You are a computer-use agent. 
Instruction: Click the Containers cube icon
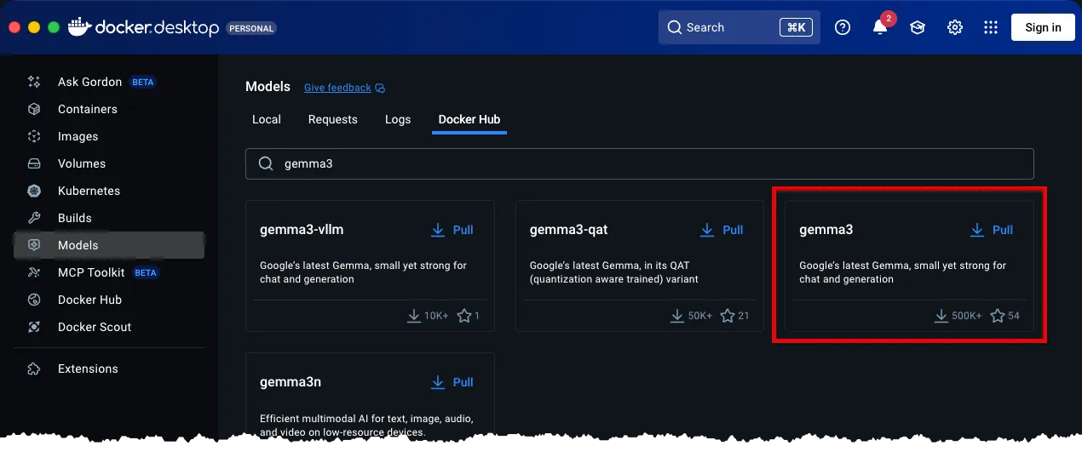point(34,109)
